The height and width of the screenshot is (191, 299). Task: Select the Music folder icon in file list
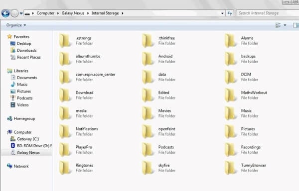pos(230,113)
